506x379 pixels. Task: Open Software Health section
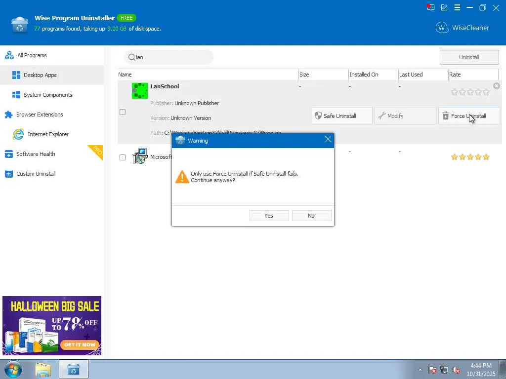pyautogui.click(x=51, y=154)
